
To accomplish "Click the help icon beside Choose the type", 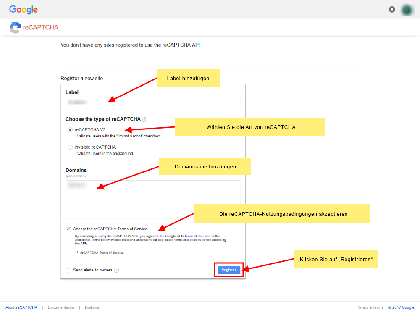I will pos(145,119).
